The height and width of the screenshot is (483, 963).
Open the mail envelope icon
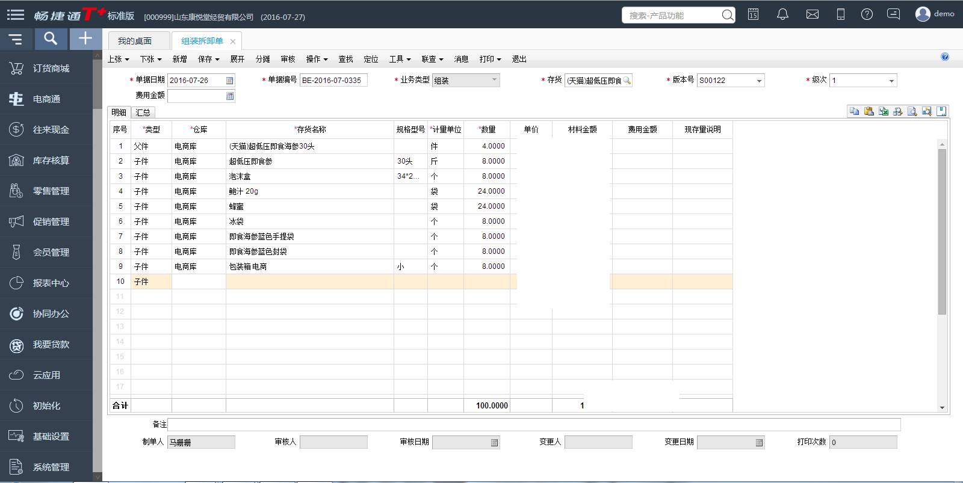click(x=812, y=14)
